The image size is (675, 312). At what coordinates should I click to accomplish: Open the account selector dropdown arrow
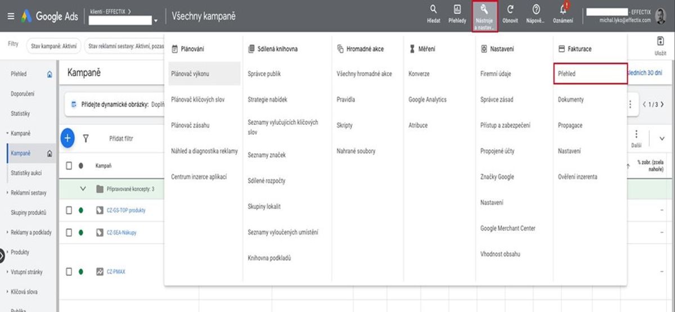(156, 21)
